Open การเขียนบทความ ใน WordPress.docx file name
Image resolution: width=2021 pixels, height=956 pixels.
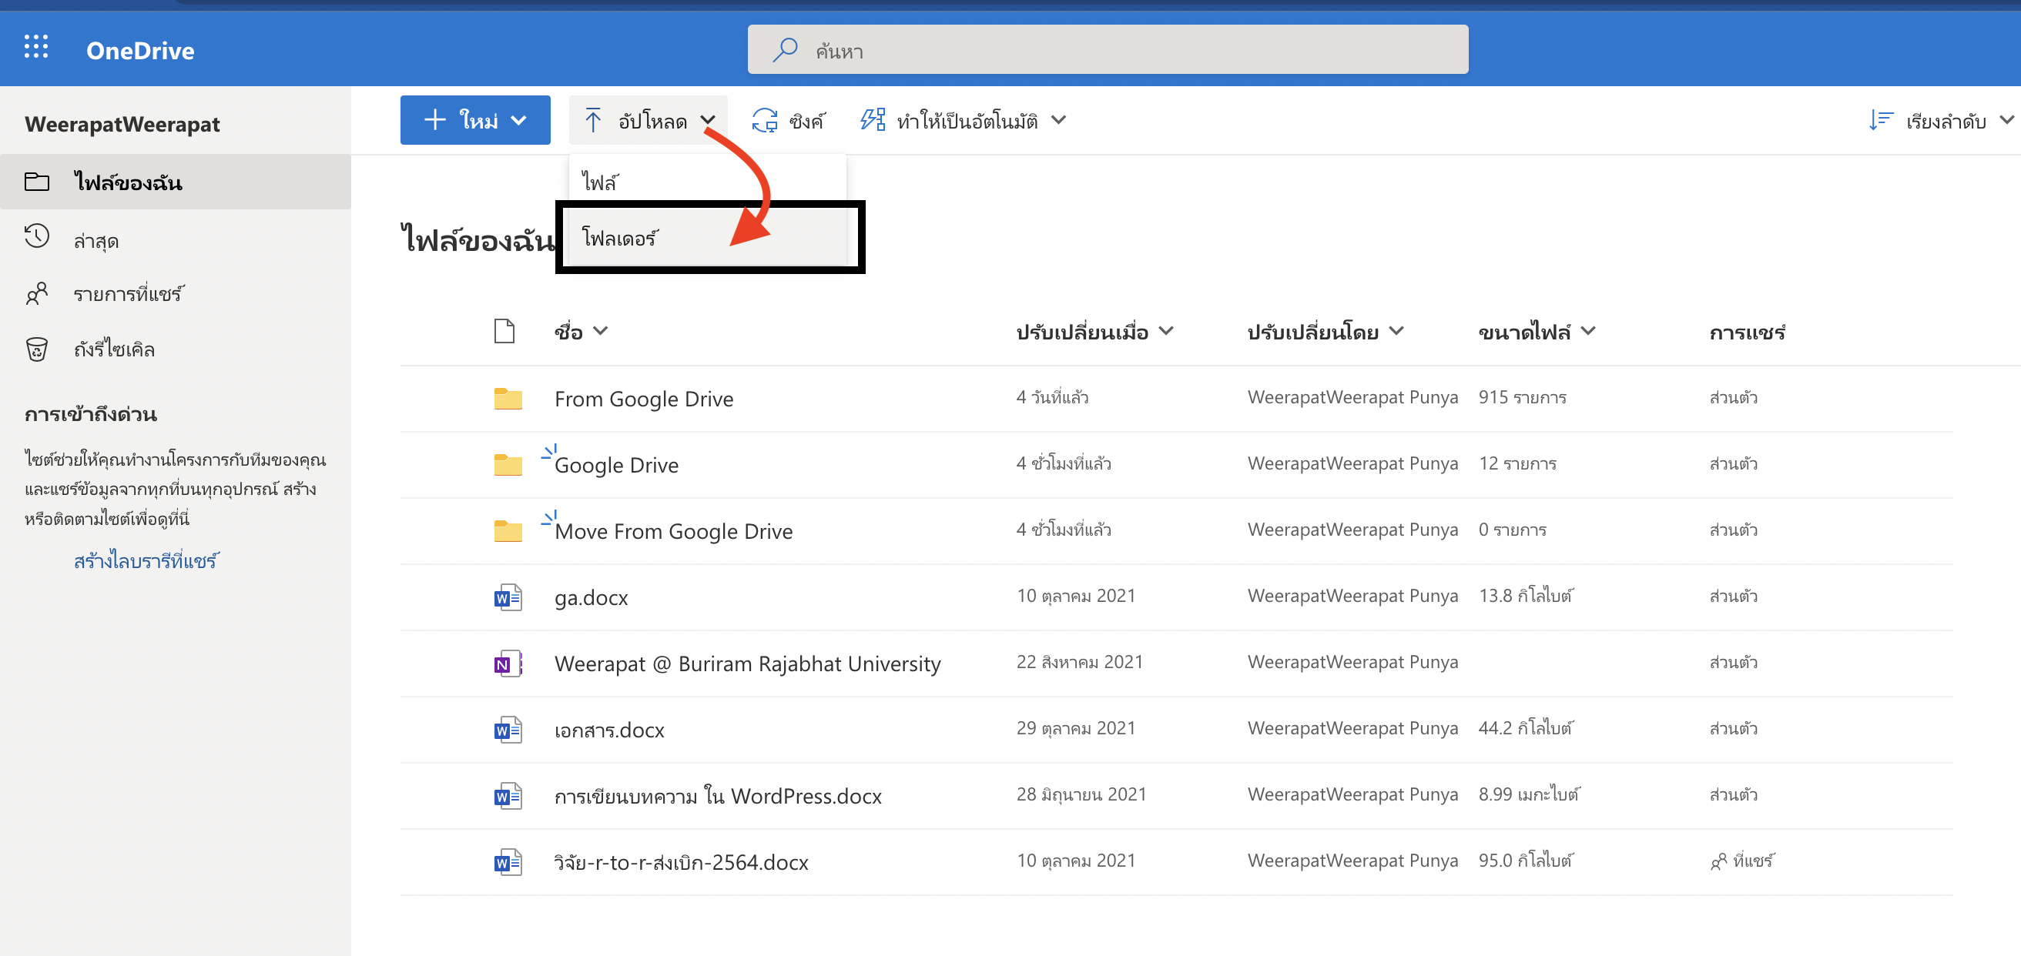(x=718, y=796)
